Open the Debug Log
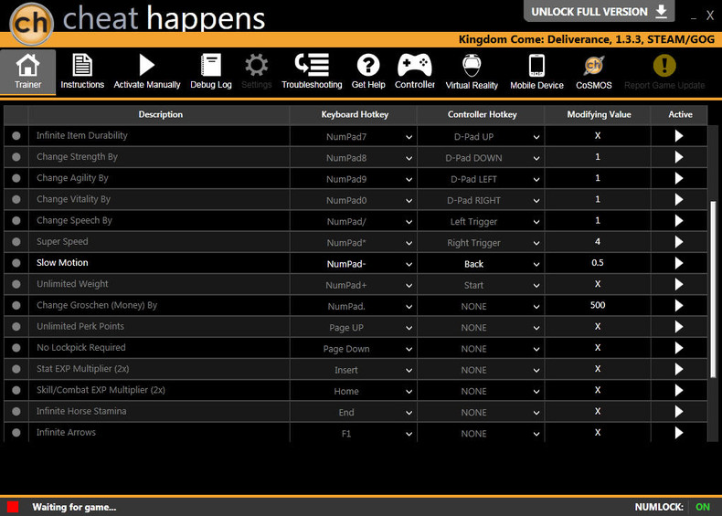 [x=211, y=72]
